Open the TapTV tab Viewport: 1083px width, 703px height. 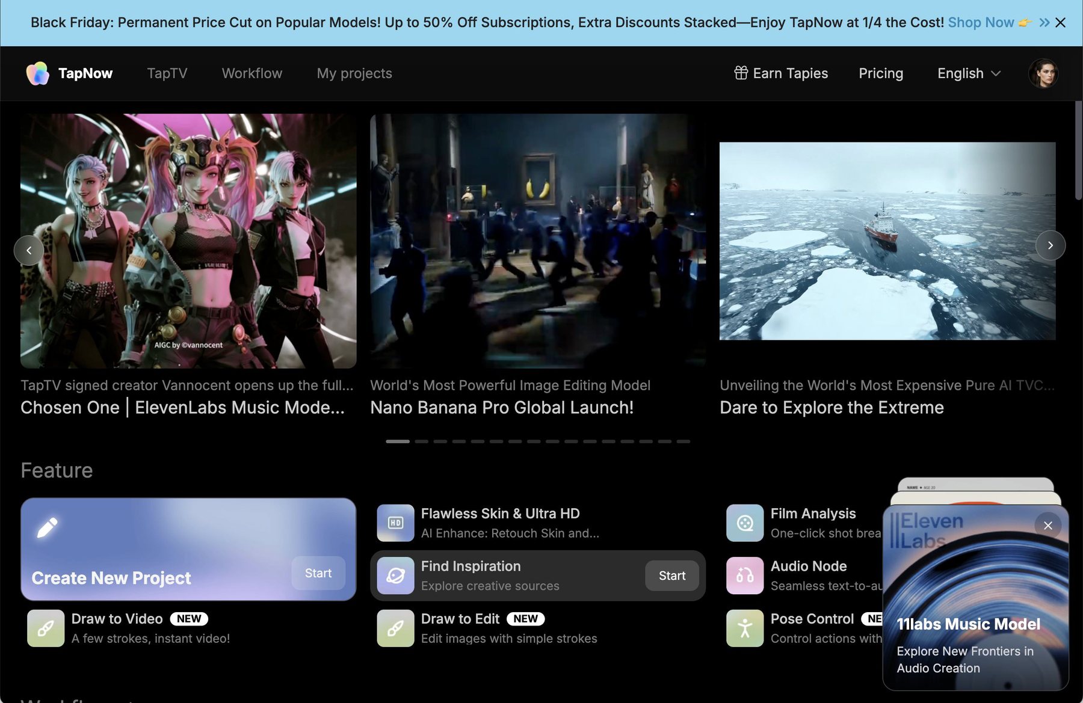point(167,73)
